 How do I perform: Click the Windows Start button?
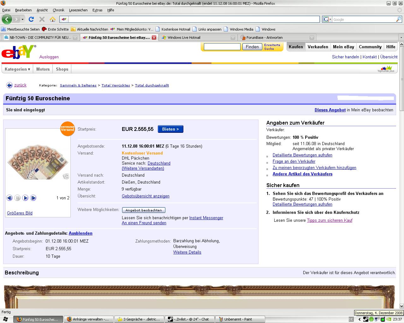(6, 319)
